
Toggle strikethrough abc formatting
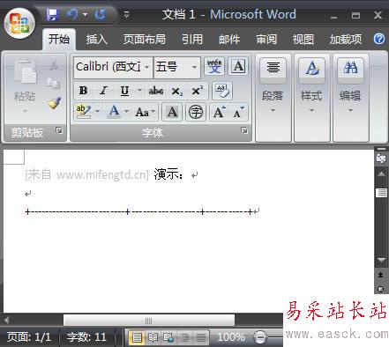click(x=156, y=91)
